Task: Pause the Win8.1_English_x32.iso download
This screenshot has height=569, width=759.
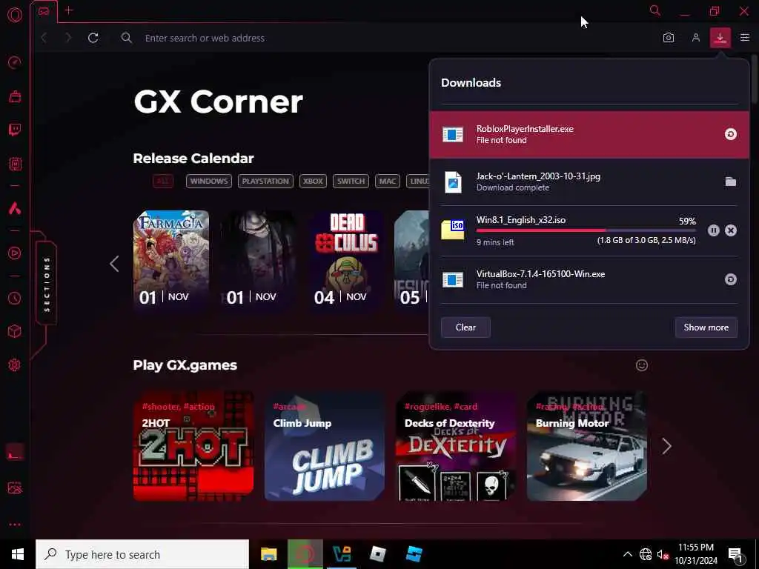Action: point(714,230)
